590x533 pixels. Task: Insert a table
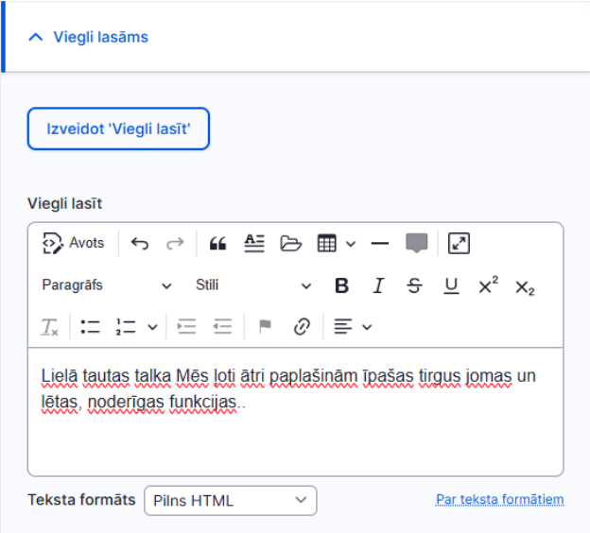coord(326,244)
